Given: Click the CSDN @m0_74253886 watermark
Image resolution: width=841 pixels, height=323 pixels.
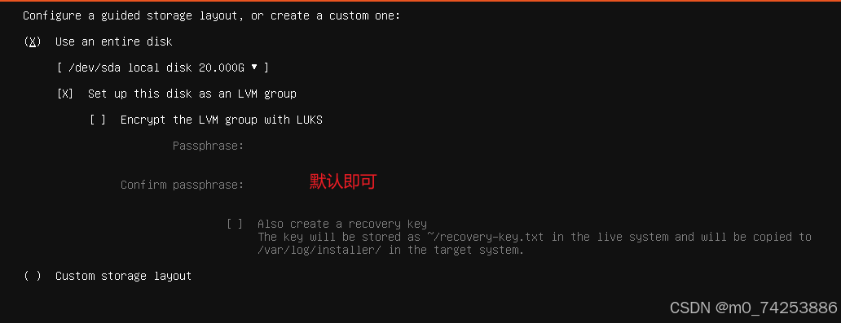Looking at the screenshot, I should tap(754, 307).
